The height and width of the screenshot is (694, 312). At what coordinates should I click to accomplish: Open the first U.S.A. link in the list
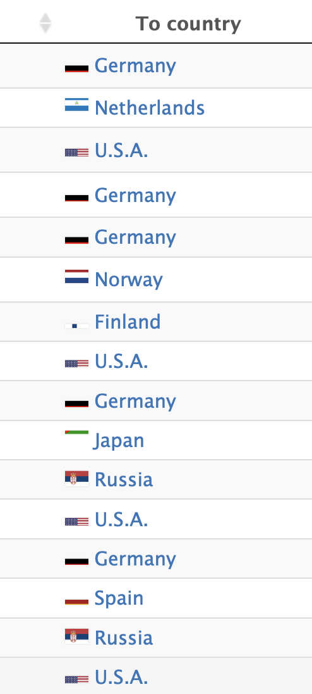[x=121, y=151]
